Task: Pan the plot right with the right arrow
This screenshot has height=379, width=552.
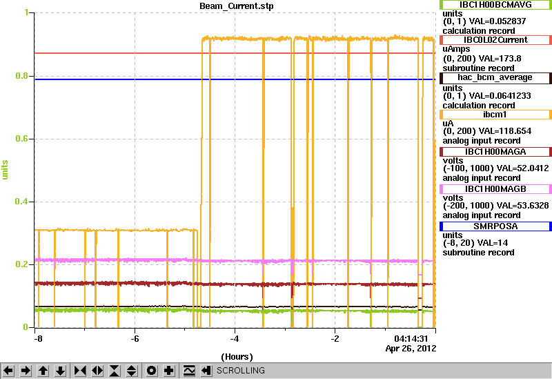Action: pyautogui.click(x=26, y=371)
